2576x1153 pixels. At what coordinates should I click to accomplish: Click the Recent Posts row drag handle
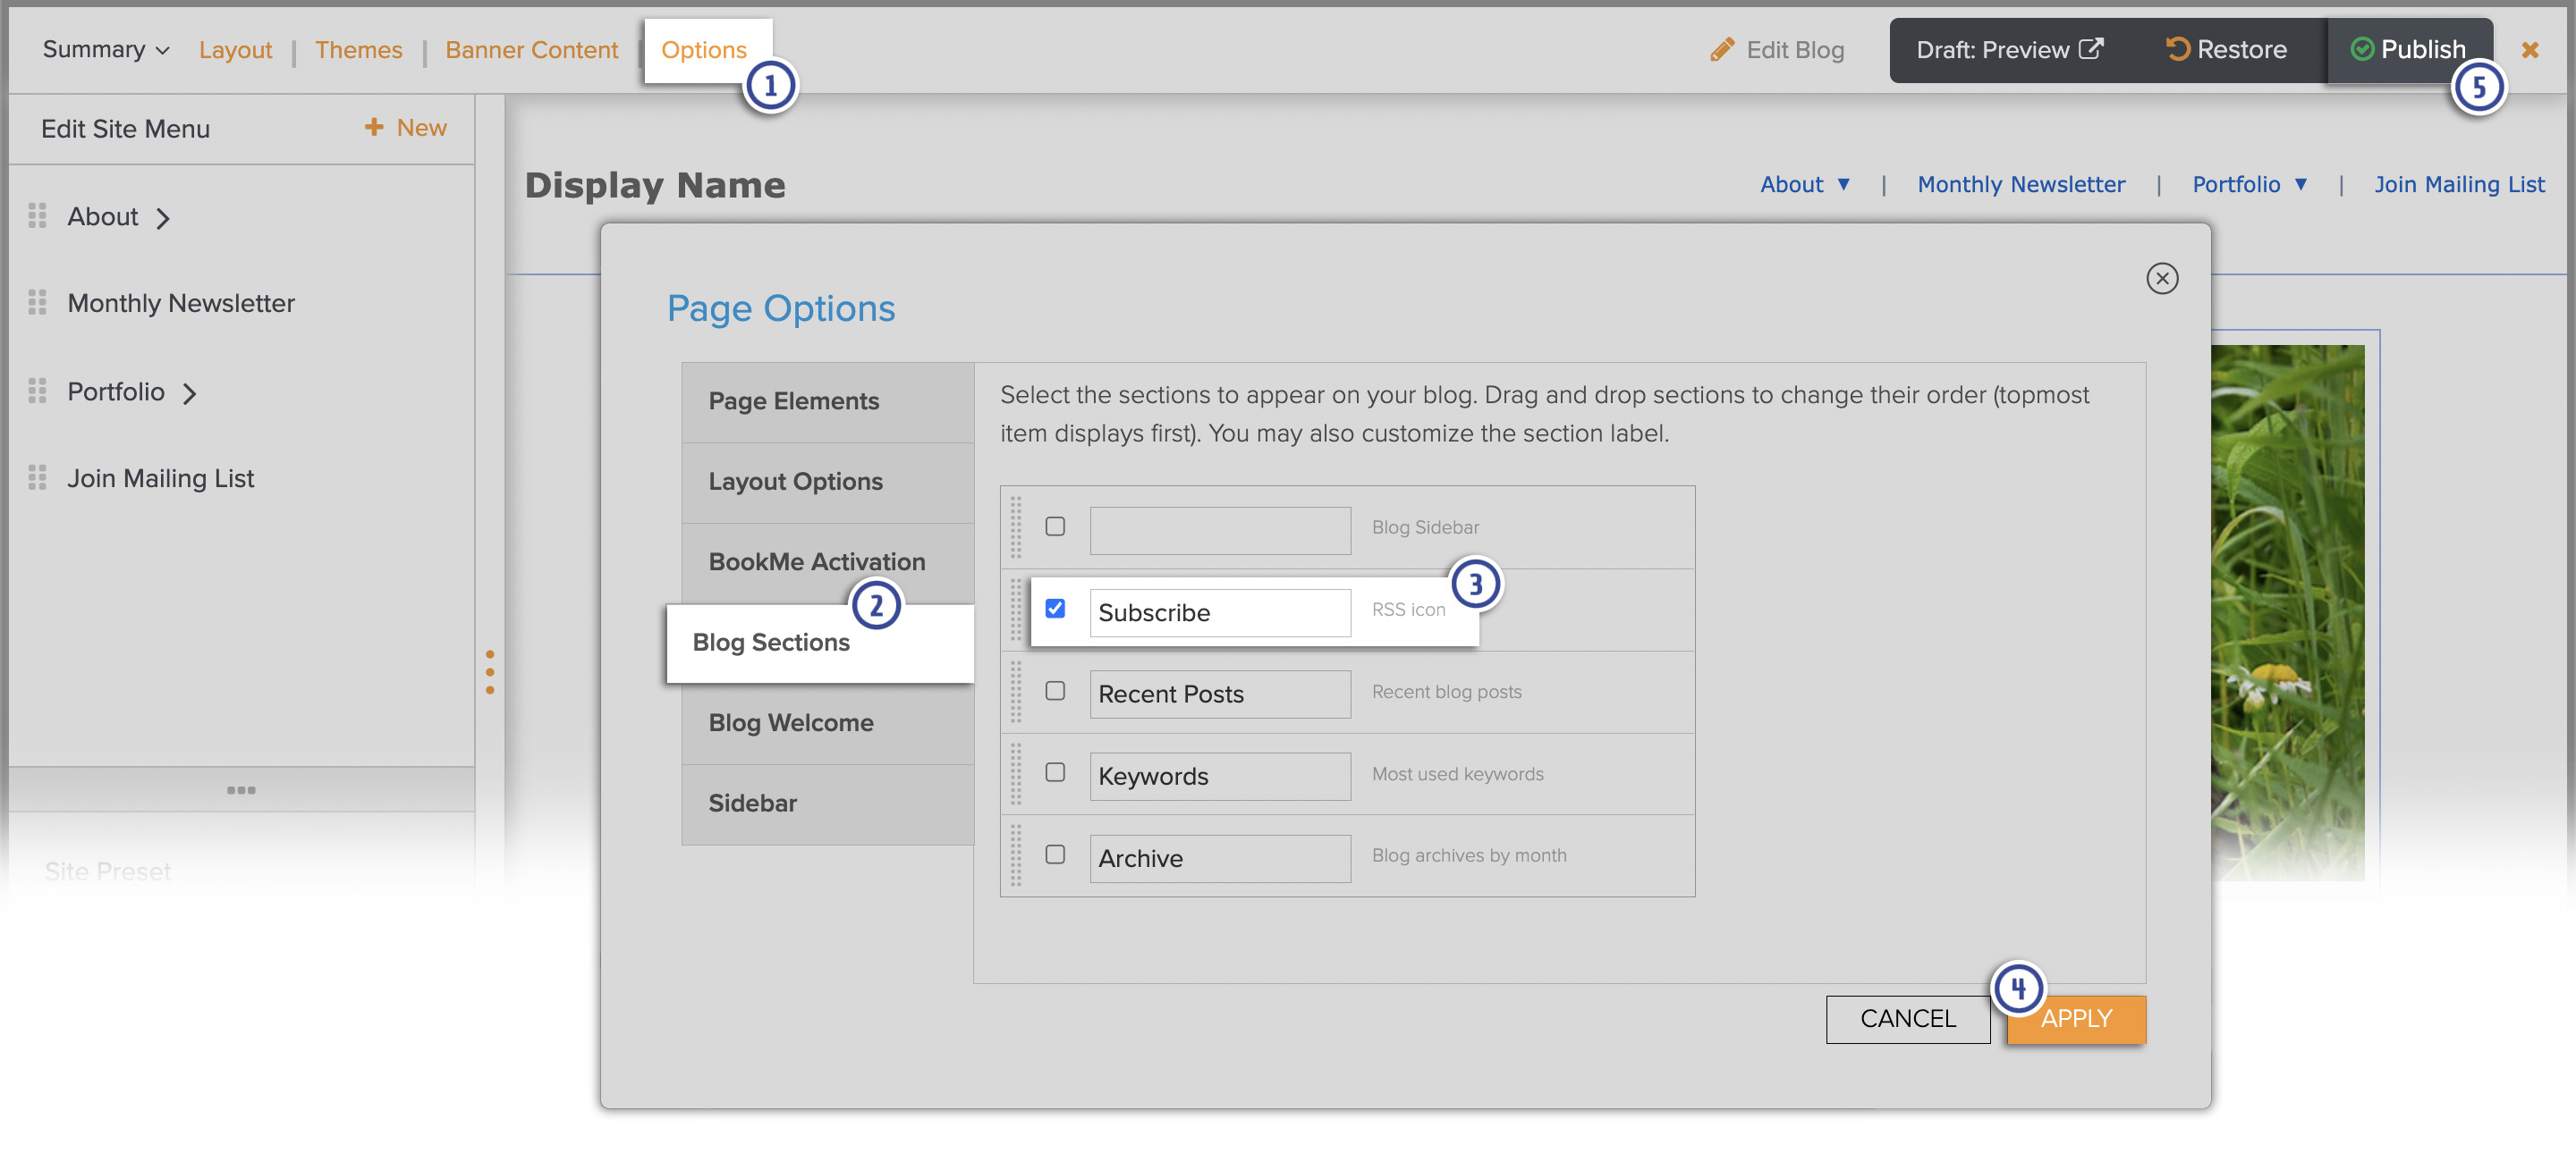point(1016,692)
